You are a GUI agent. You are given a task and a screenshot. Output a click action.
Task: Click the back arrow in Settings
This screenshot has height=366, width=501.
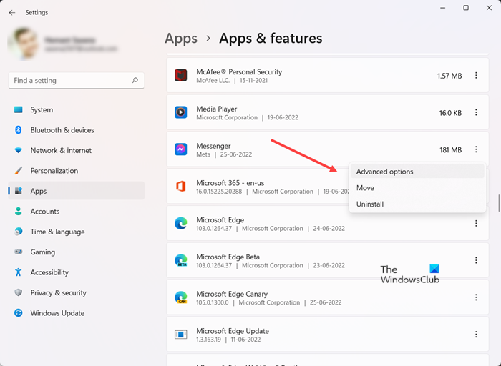(x=12, y=12)
